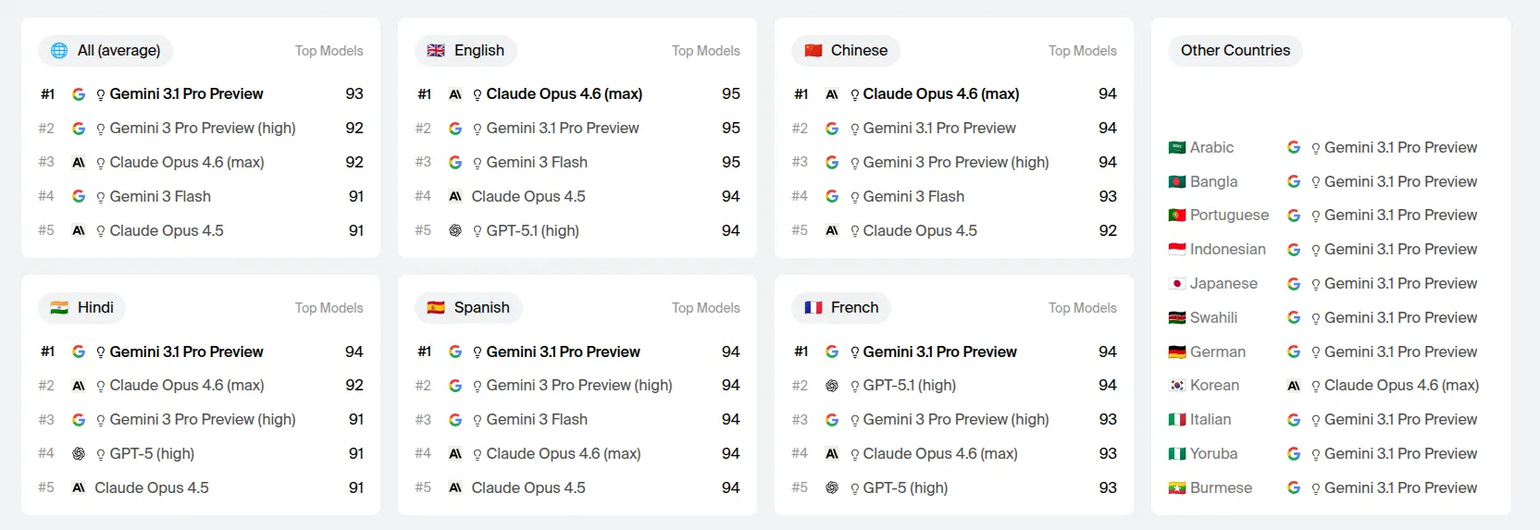Click the #5 rank in the Spanish card

coord(423,487)
